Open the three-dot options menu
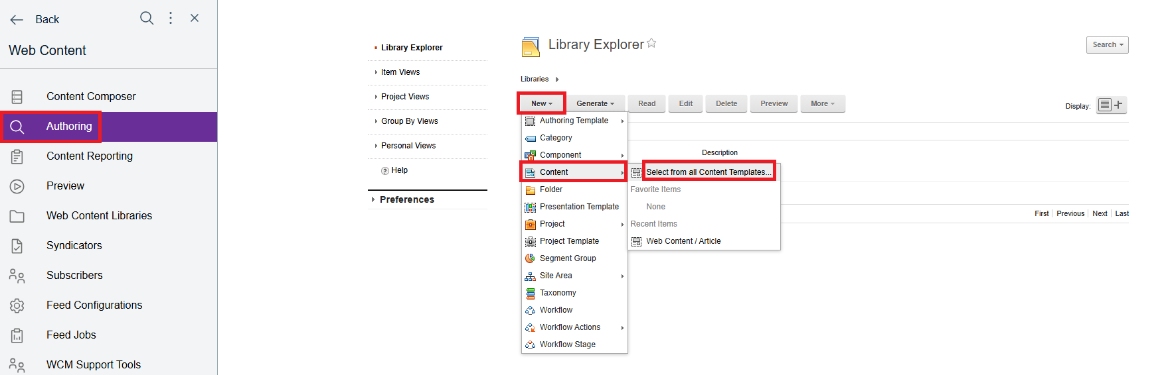The height and width of the screenshot is (375, 1170). click(171, 18)
